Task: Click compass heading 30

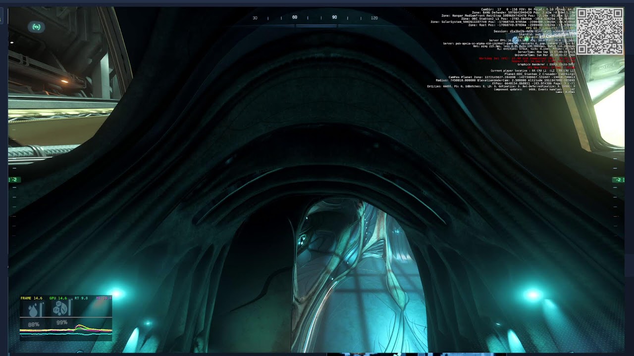Action: (x=255, y=18)
